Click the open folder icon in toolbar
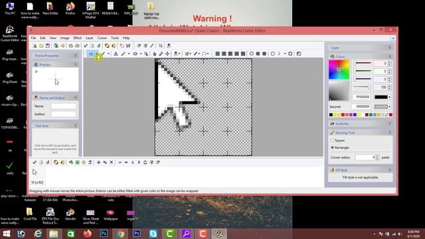Image resolution: width=425 pixels, height=239 pixels. (x=41, y=46)
